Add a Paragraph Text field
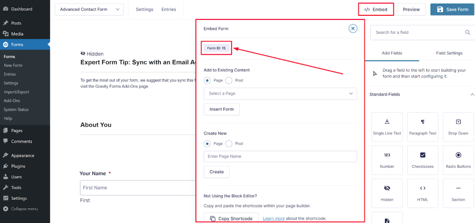 coord(423,127)
